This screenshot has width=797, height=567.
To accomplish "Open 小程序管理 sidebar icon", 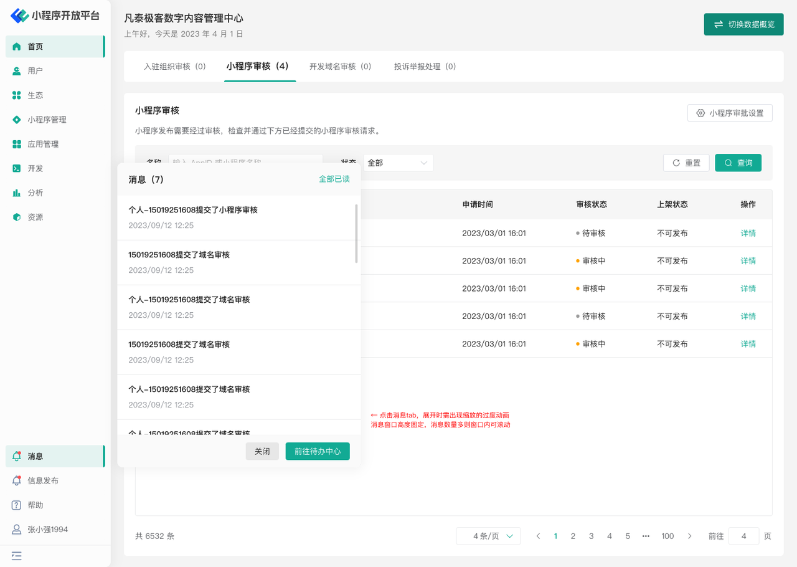I will point(17,120).
